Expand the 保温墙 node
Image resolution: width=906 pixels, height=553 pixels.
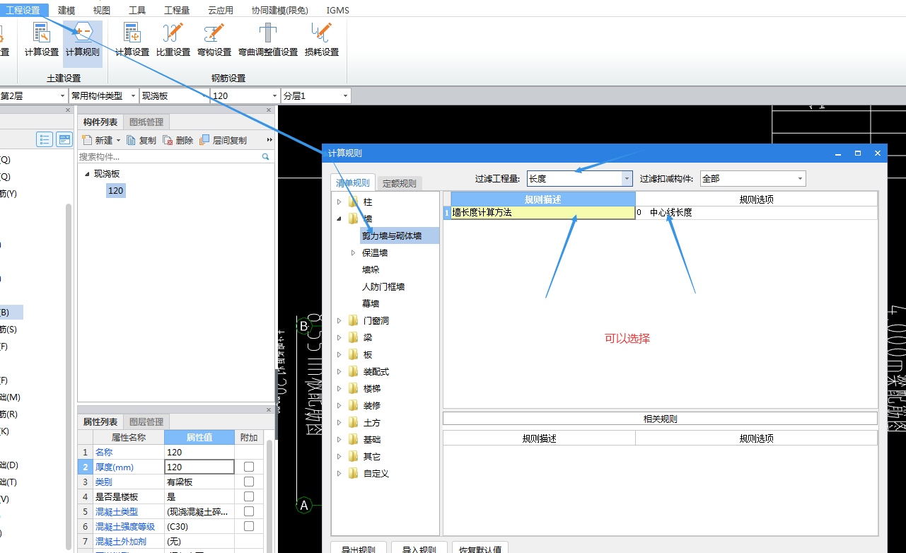[353, 253]
